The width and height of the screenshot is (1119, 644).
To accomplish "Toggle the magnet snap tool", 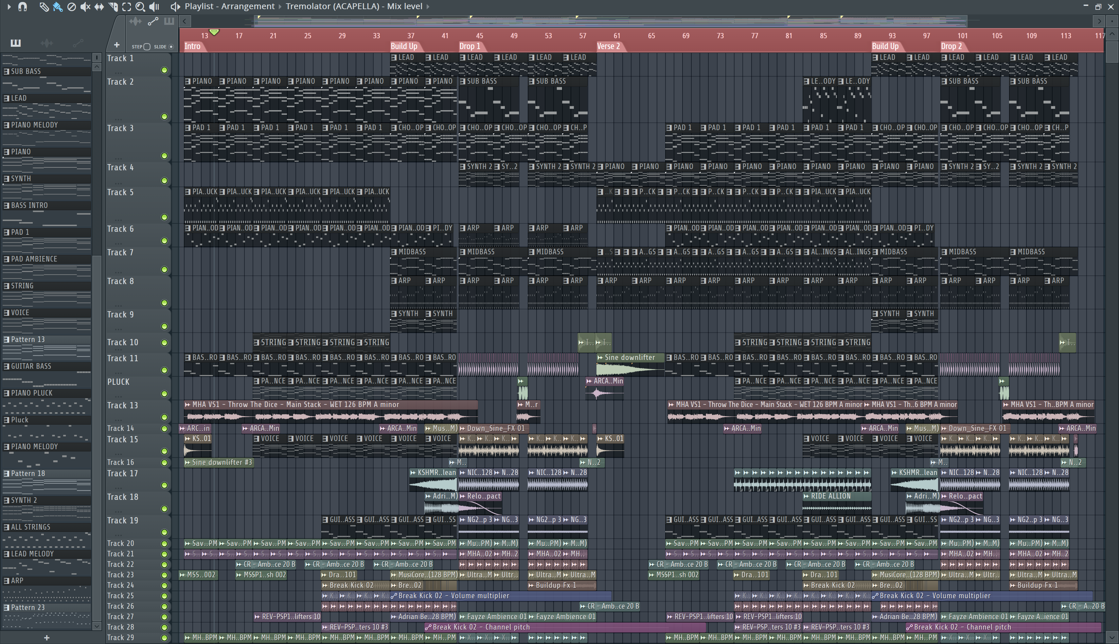I will coord(23,7).
